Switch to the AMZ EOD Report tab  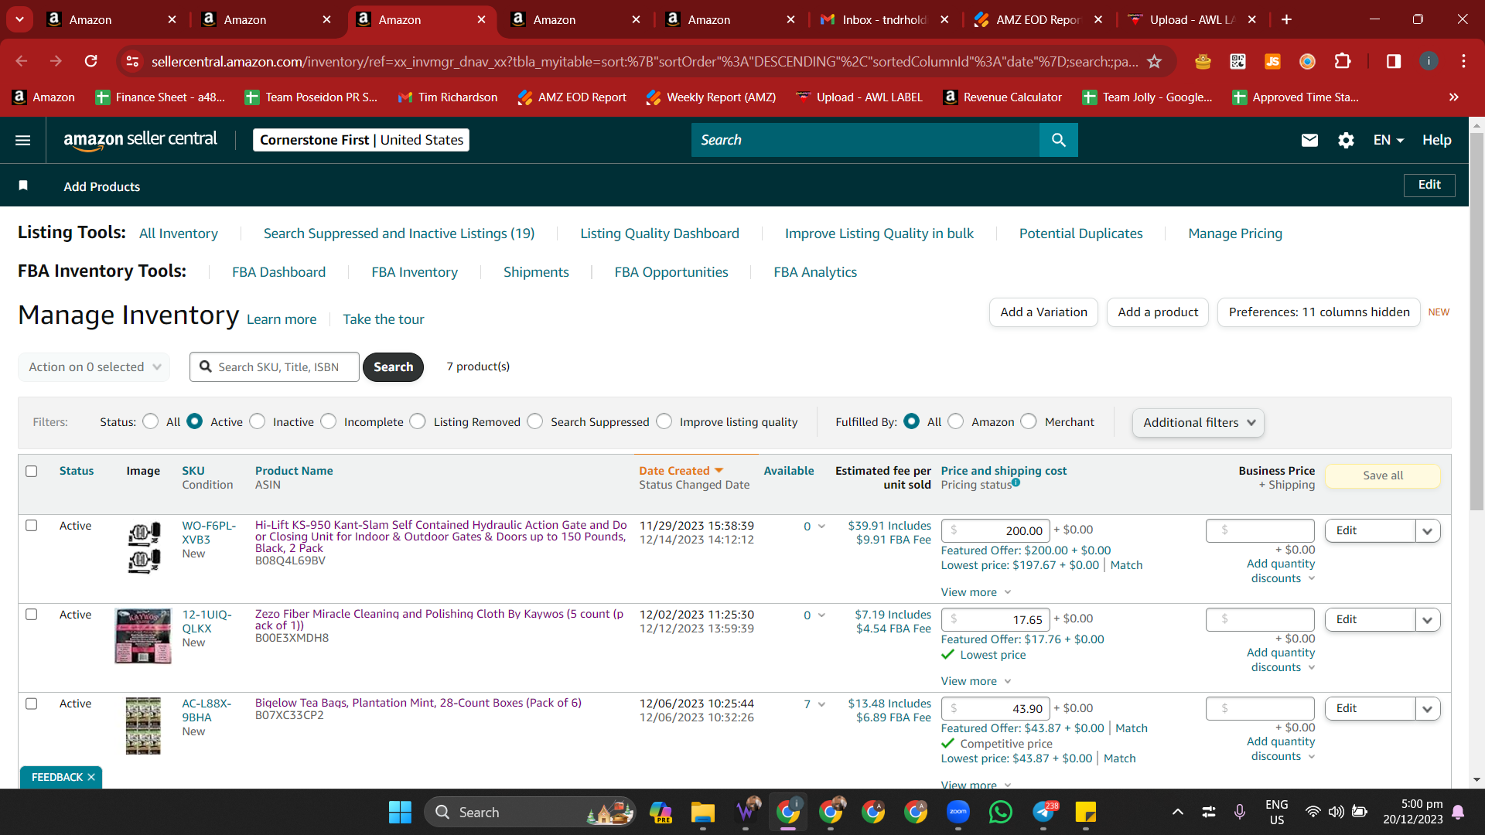pyautogui.click(x=1038, y=19)
